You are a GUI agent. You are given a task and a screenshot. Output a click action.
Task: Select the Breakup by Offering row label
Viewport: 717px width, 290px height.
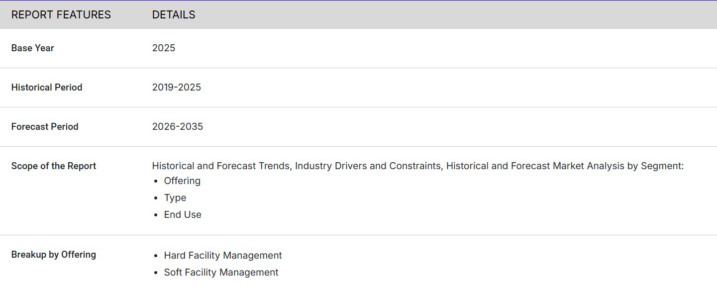click(x=53, y=255)
